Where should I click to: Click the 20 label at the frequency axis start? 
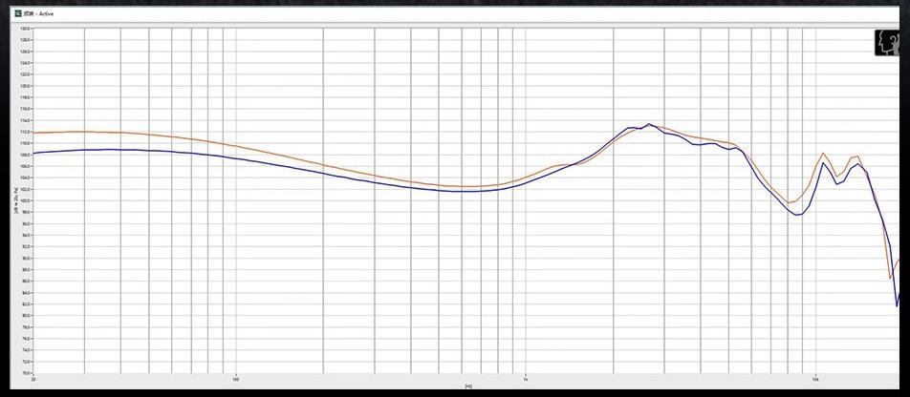[x=34, y=378]
